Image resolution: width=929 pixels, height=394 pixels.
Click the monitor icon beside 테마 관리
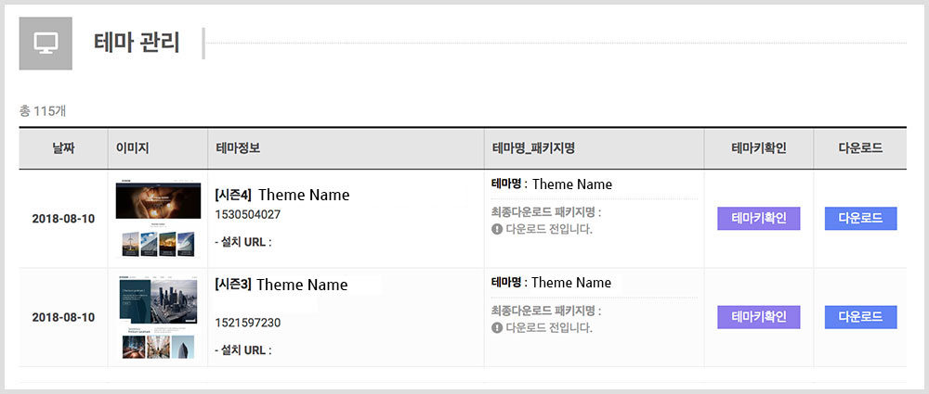[x=46, y=43]
